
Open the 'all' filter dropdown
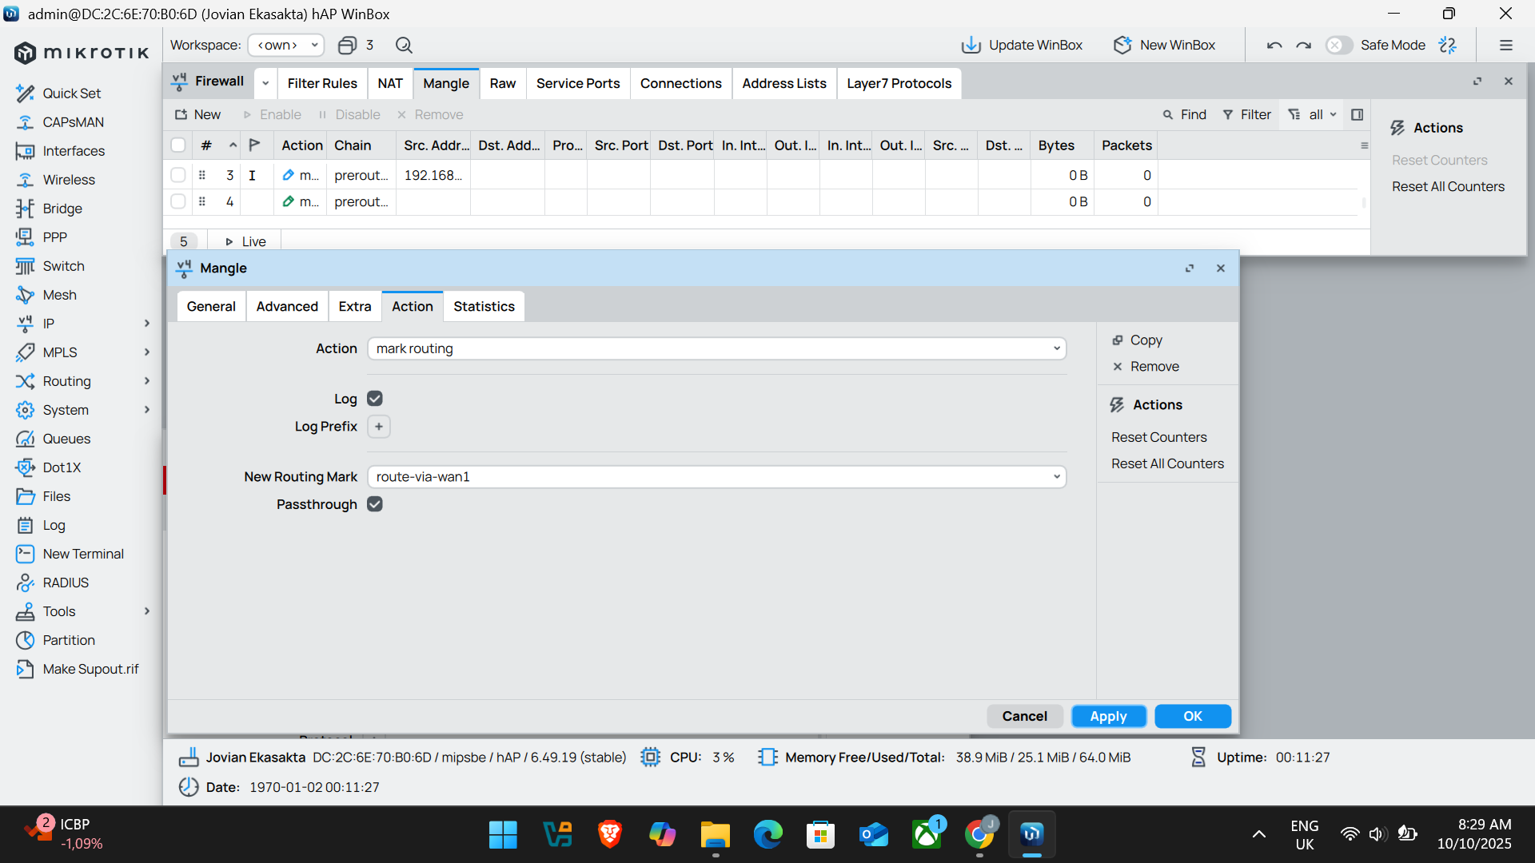point(1322,115)
